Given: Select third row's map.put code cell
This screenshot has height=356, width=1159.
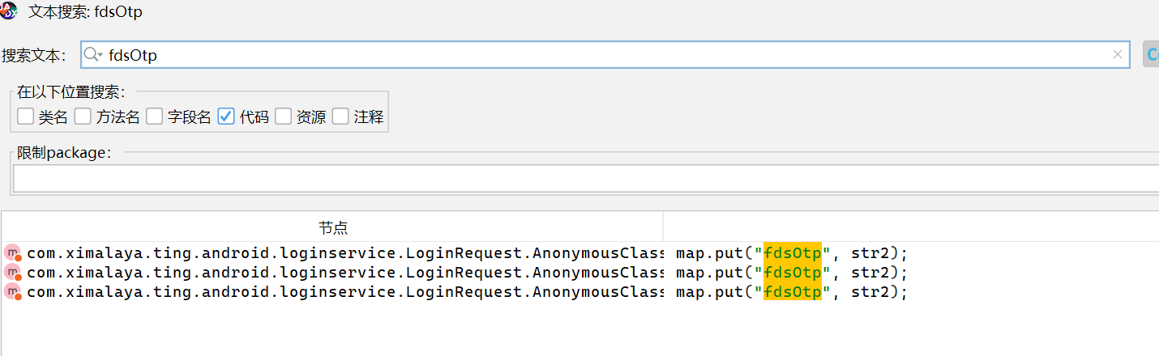Looking at the screenshot, I should click(x=791, y=291).
